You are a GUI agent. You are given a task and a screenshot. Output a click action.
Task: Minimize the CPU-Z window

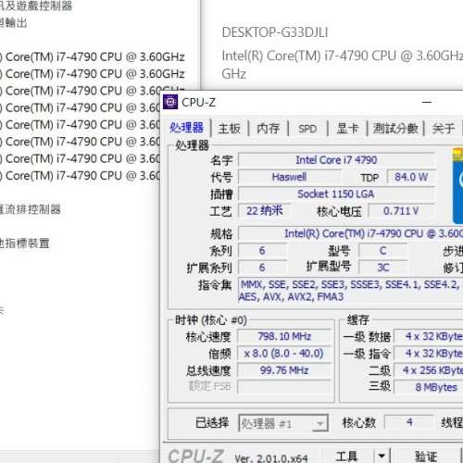tap(427, 102)
